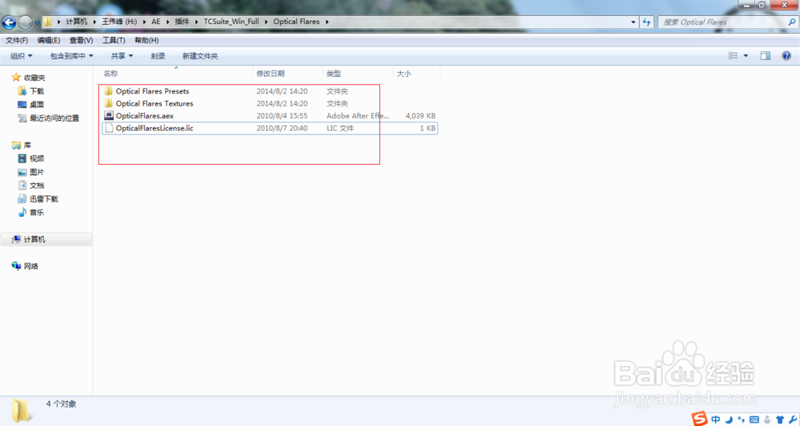Toggle the moon half-width icon
Image resolution: width=800 pixels, height=426 pixels.
[729, 420]
